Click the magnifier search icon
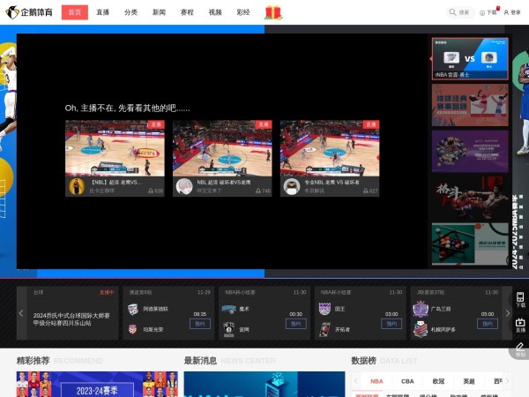Viewport: 529px width, 397px height. (x=452, y=12)
